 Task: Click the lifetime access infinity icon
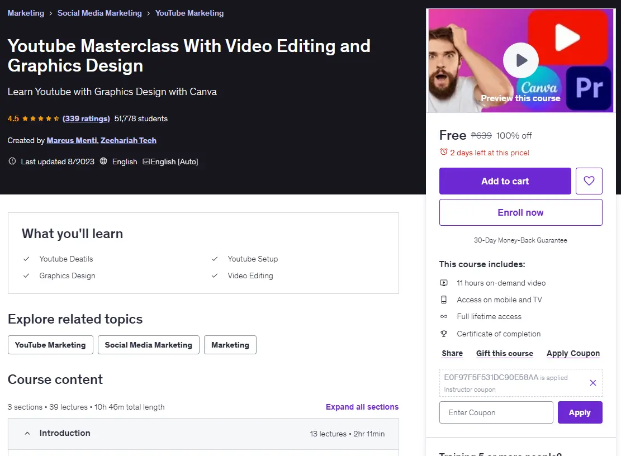click(444, 317)
